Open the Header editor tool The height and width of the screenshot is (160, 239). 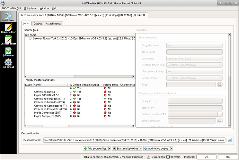pyautogui.click(x=8, y=28)
